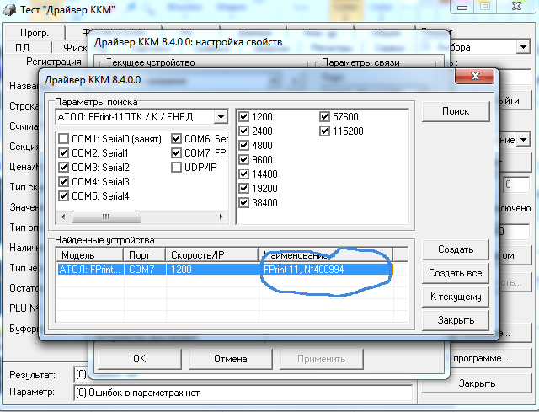
Task: Sort by the Порт column header
Action: pyautogui.click(x=145, y=255)
